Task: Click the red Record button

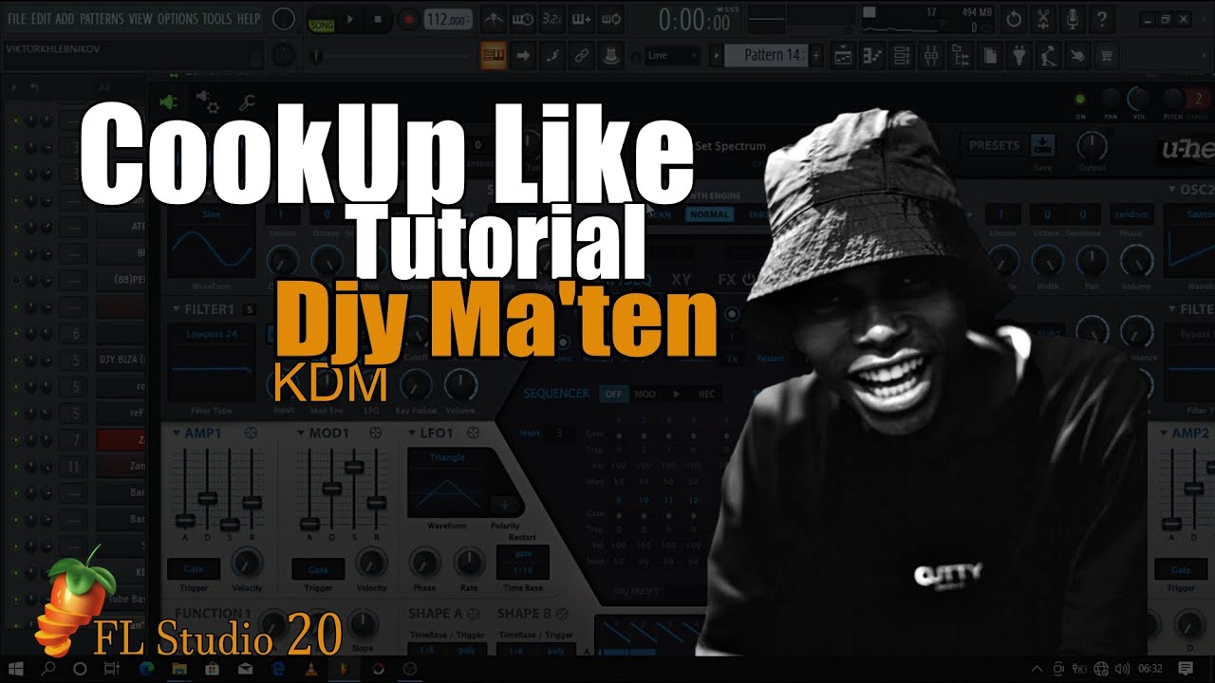Action: coord(408,19)
